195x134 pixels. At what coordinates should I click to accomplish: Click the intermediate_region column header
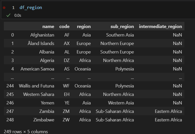160,26
